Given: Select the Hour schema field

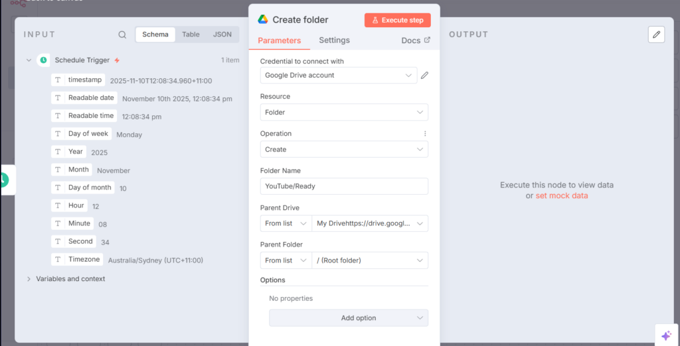Looking at the screenshot, I should click(69, 205).
